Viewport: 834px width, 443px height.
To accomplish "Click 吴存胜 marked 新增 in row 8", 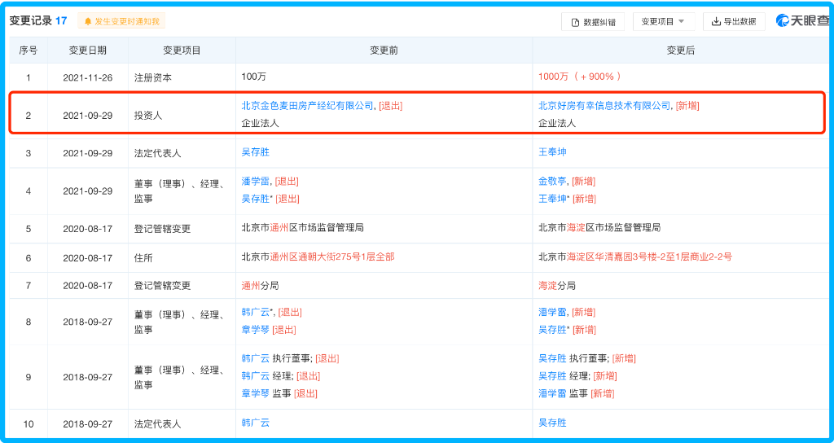I will point(552,330).
